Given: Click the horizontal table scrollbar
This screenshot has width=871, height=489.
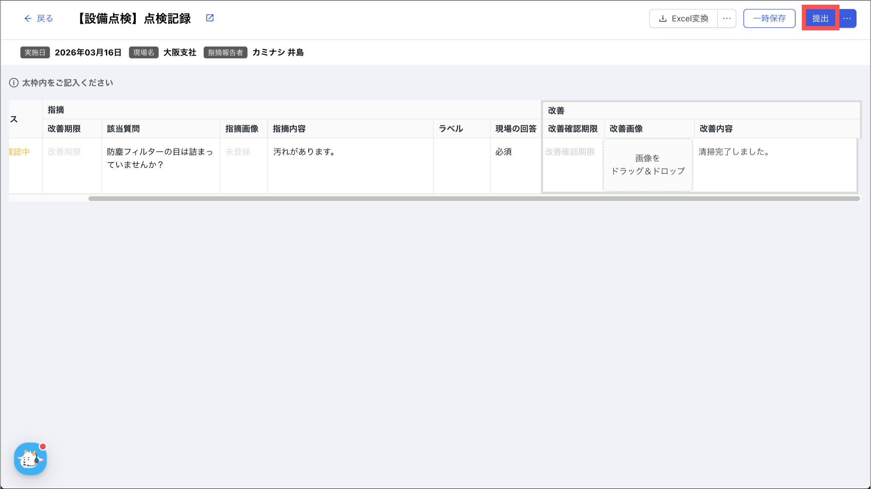Looking at the screenshot, I should tap(474, 198).
